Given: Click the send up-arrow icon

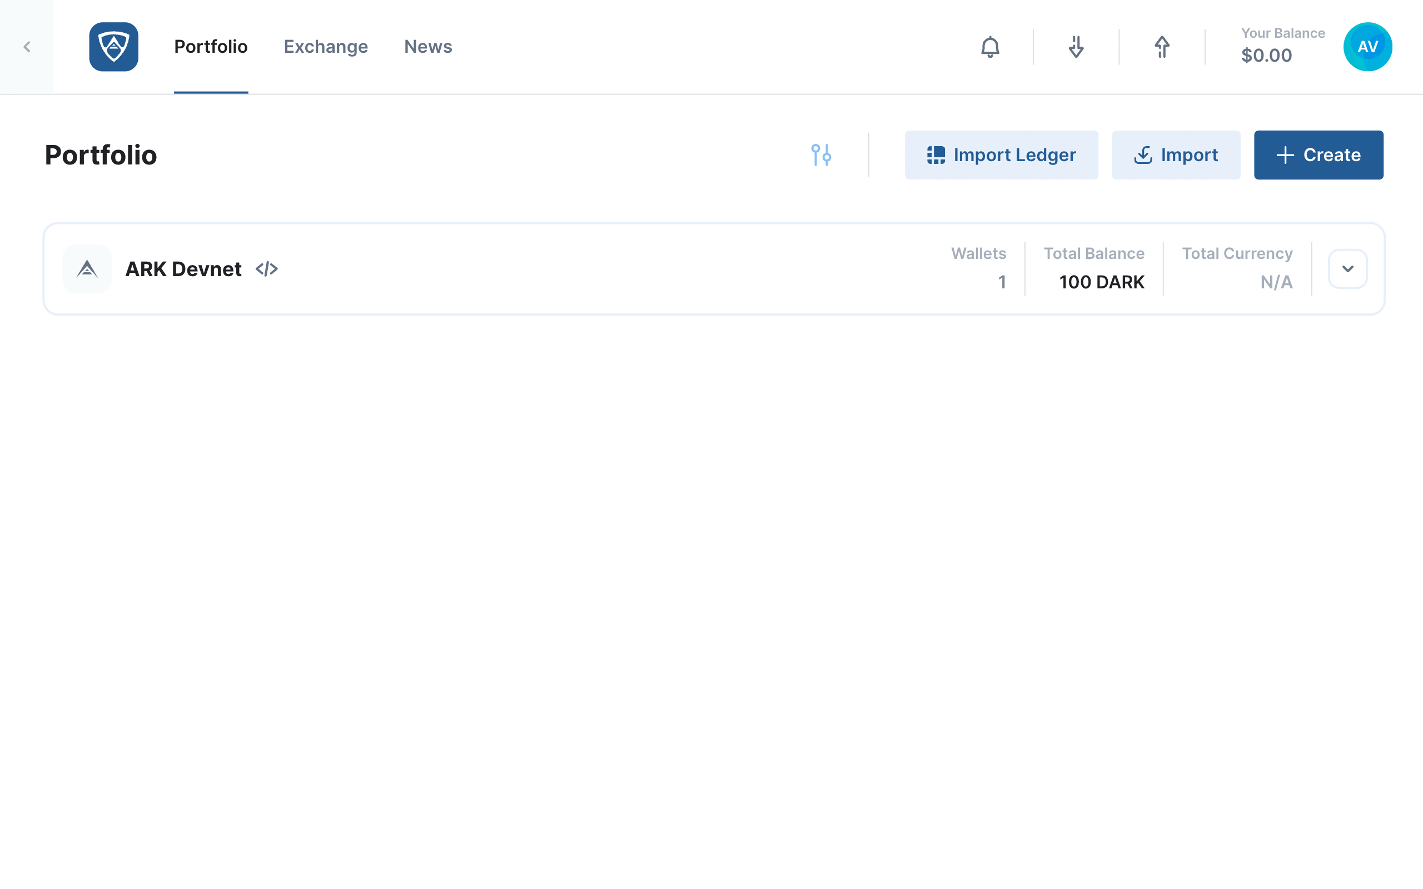Looking at the screenshot, I should tap(1162, 47).
